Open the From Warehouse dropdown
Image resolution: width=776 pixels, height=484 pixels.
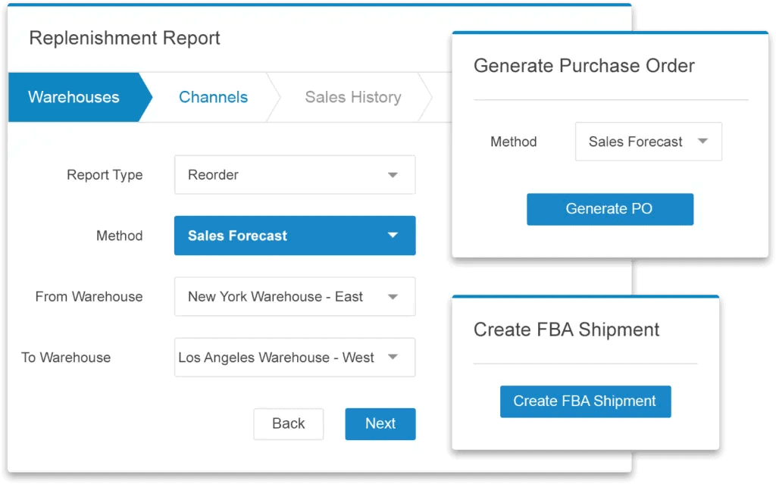[295, 296]
